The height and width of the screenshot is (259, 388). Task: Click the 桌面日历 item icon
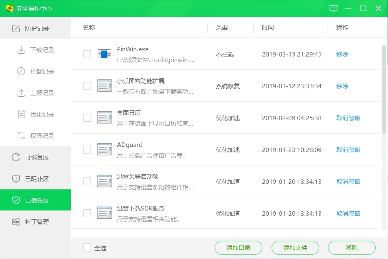105,118
